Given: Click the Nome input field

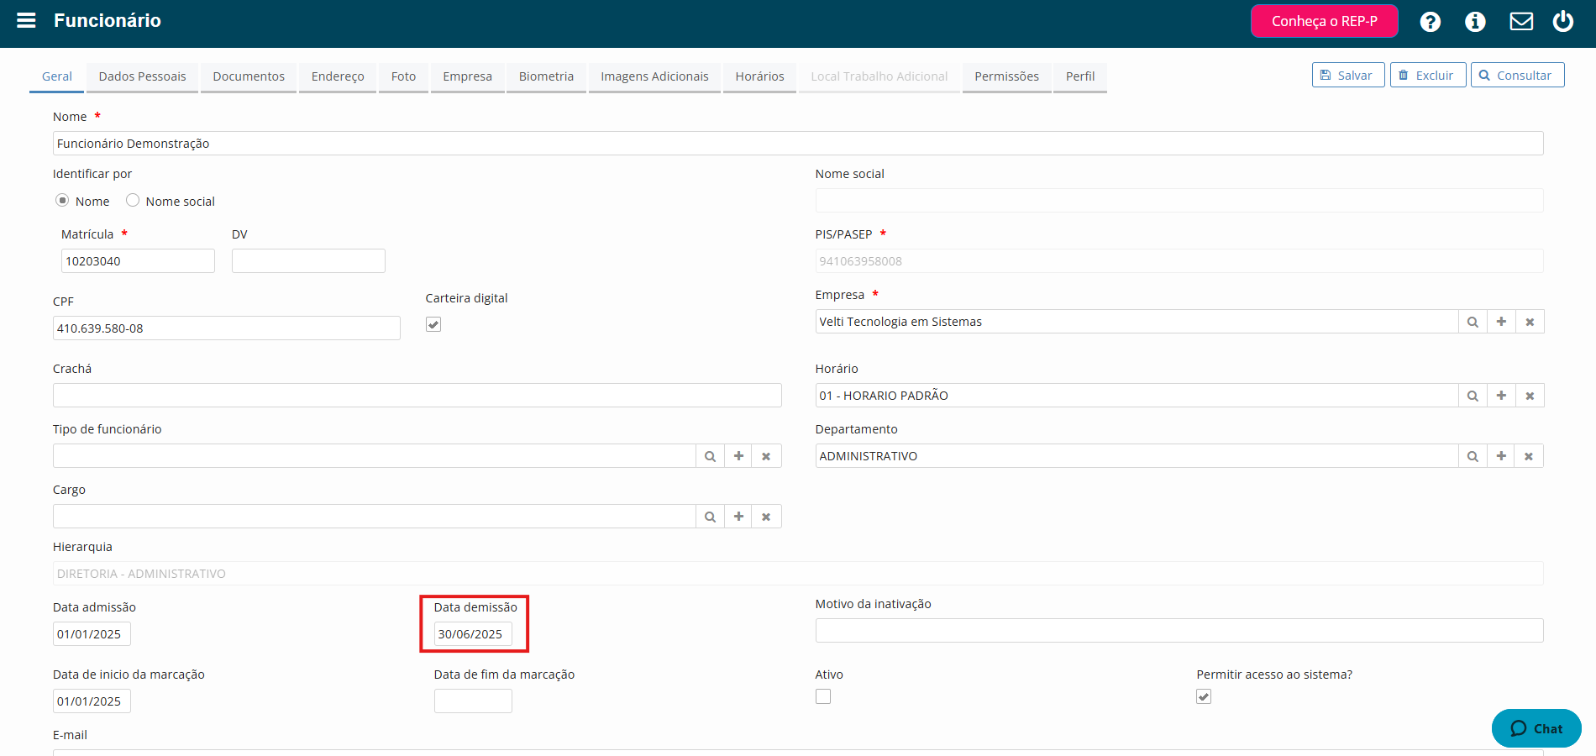Looking at the screenshot, I should point(798,144).
